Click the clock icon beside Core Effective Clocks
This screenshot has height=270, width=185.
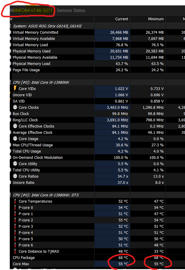pyautogui.click(x=15, y=126)
